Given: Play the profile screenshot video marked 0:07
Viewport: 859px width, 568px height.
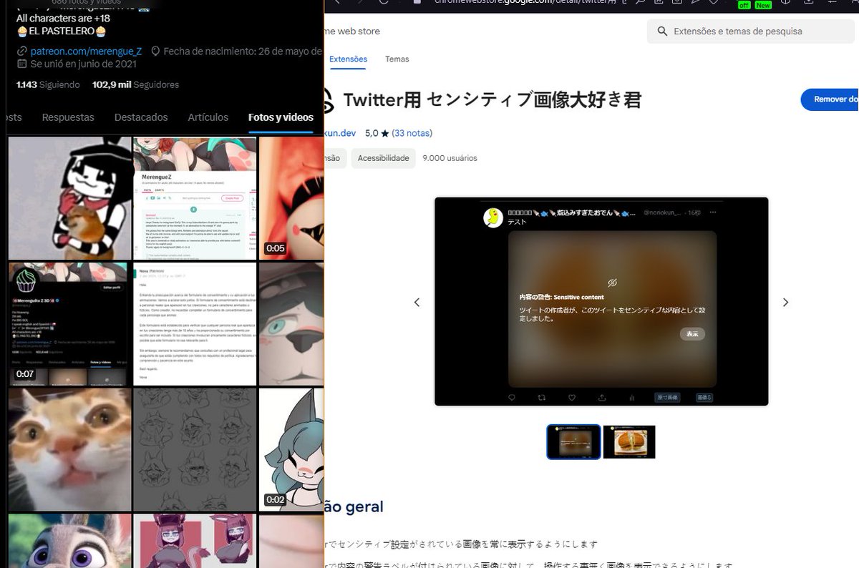Looking at the screenshot, I should tap(69, 324).
